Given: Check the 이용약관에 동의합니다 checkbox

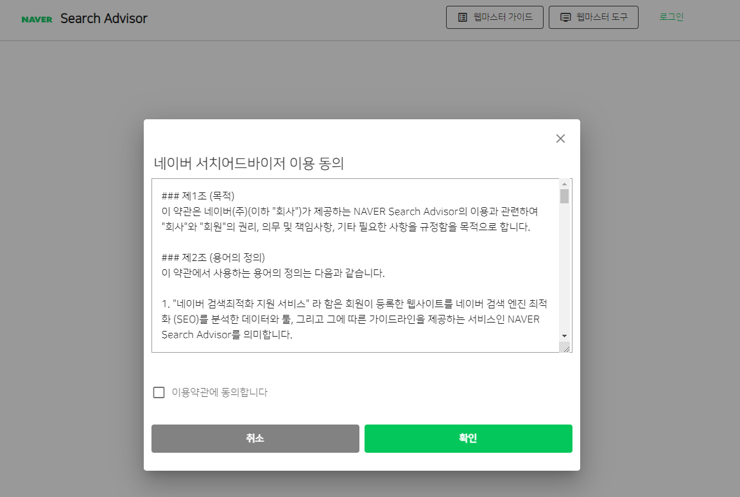Looking at the screenshot, I should [x=159, y=392].
